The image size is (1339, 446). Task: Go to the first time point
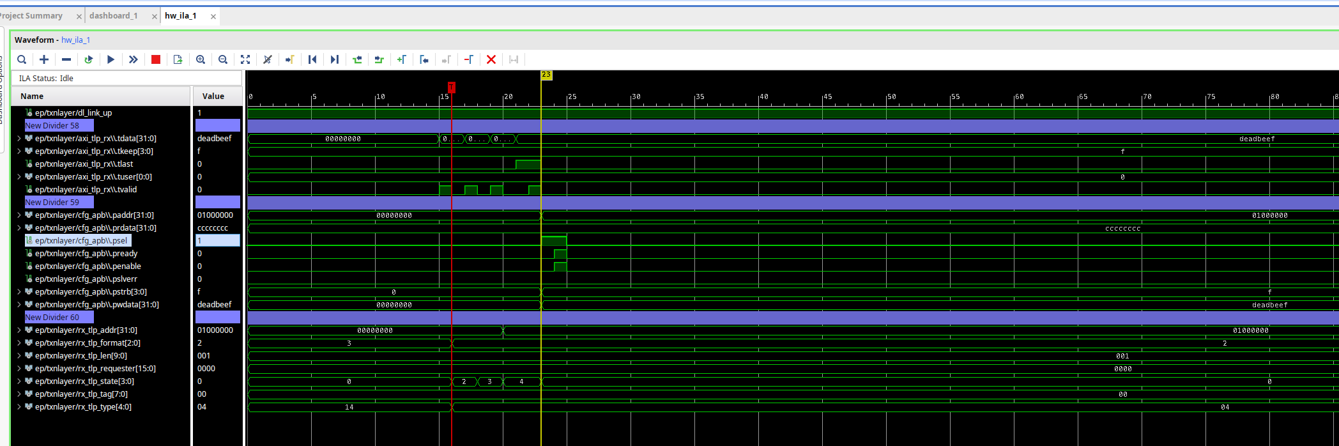(x=312, y=59)
